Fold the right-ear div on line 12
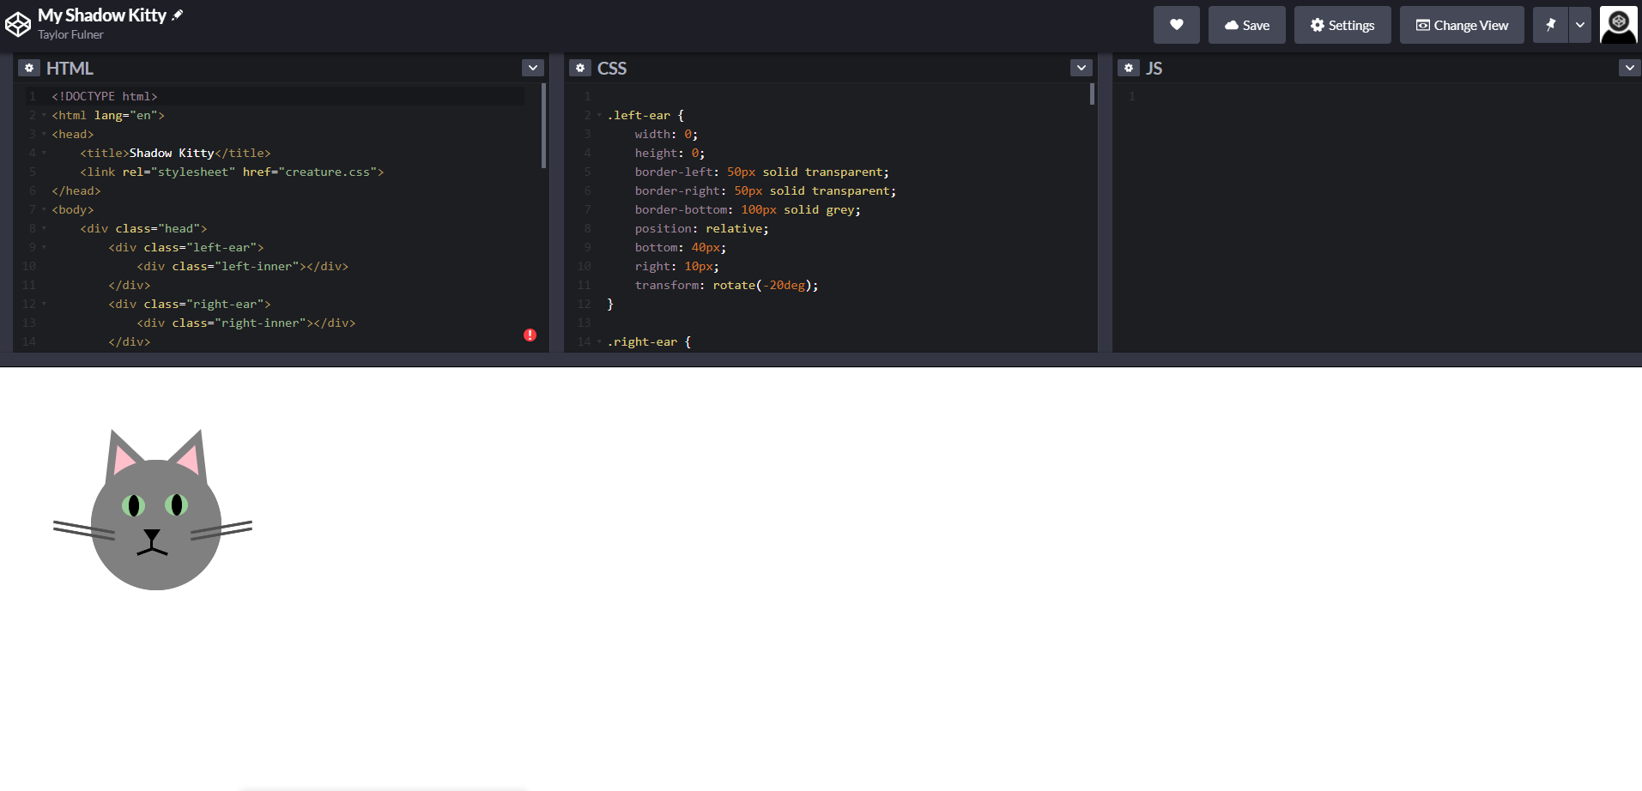 pos(44,304)
